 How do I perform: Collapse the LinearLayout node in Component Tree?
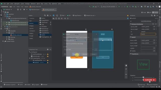[30, 58]
